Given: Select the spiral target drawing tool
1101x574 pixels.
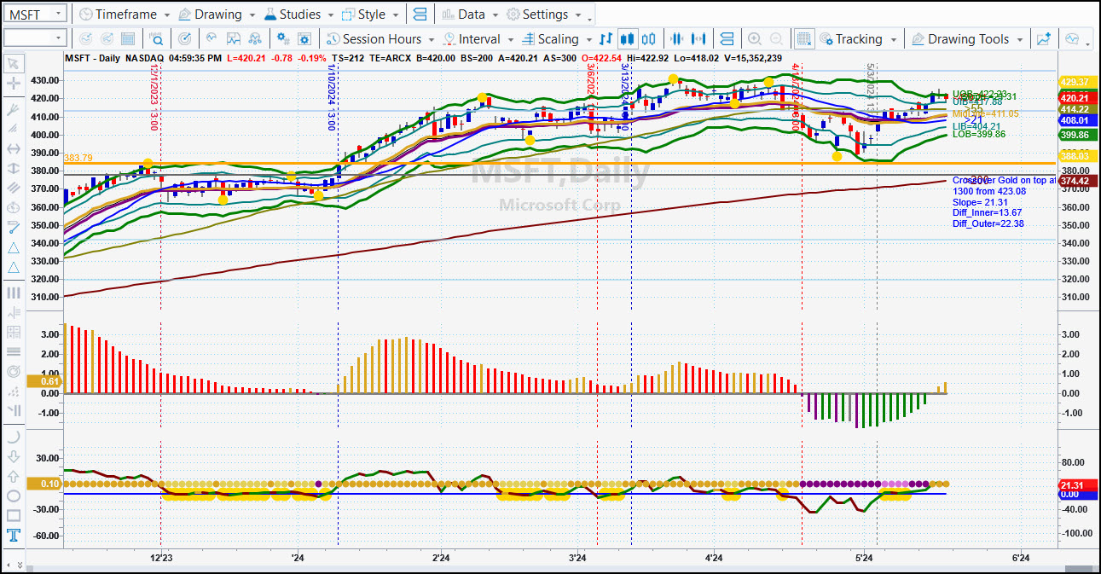Looking at the screenshot, I should point(14,371).
